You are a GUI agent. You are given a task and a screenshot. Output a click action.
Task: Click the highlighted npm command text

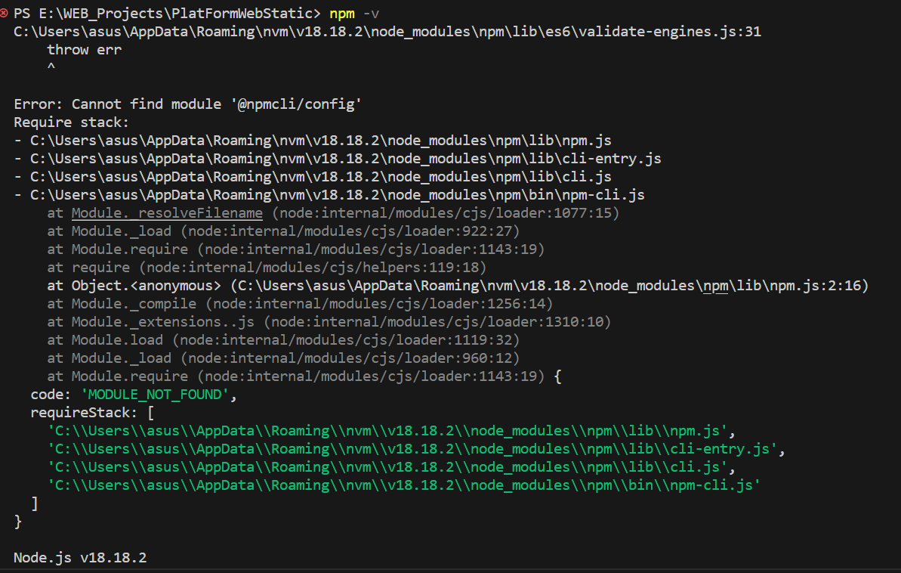point(341,13)
